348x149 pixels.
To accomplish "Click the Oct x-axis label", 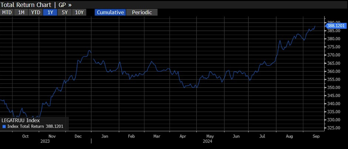I will (x=25, y=136).
